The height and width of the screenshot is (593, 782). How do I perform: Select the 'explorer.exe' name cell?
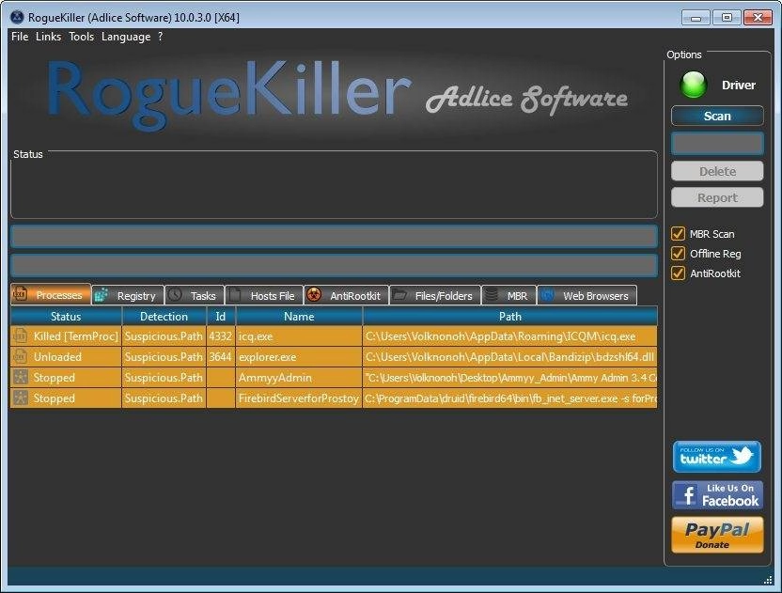point(299,356)
